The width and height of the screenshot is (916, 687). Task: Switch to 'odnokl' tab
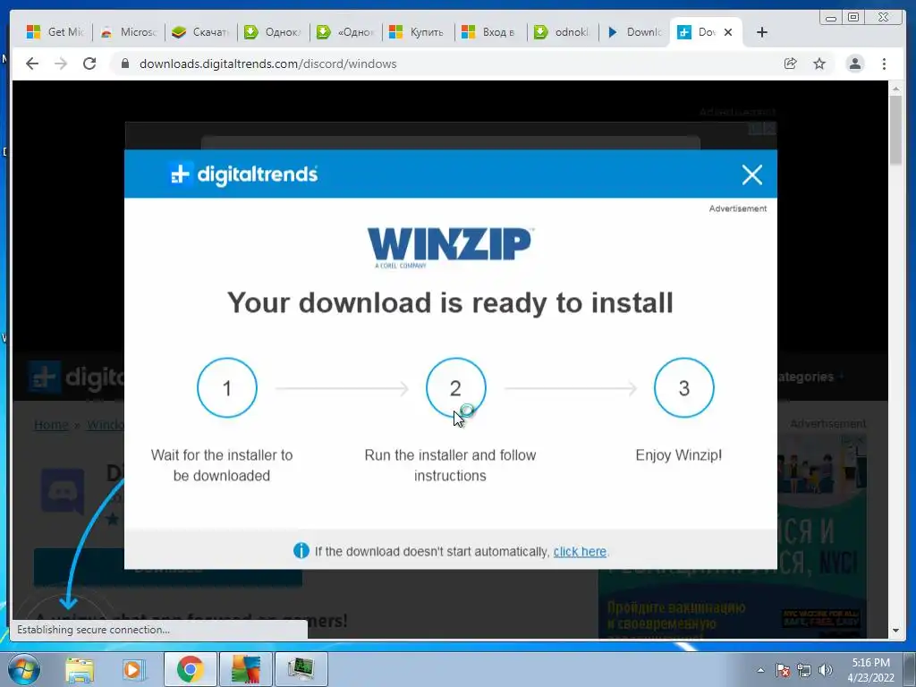[564, 32]
